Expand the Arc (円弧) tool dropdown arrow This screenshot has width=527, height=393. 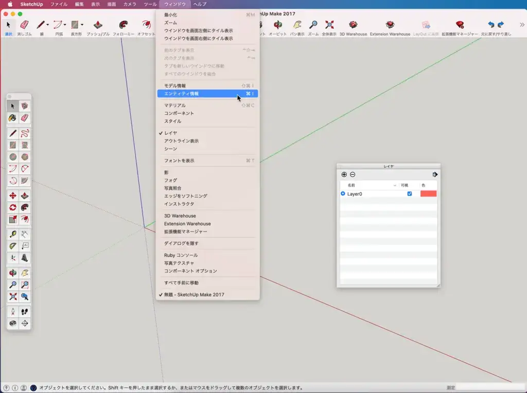tap(64, 25)
